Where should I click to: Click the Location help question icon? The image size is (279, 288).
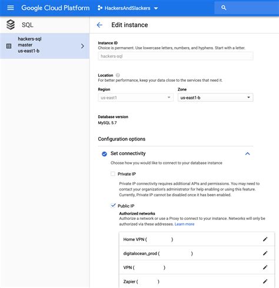118,75
